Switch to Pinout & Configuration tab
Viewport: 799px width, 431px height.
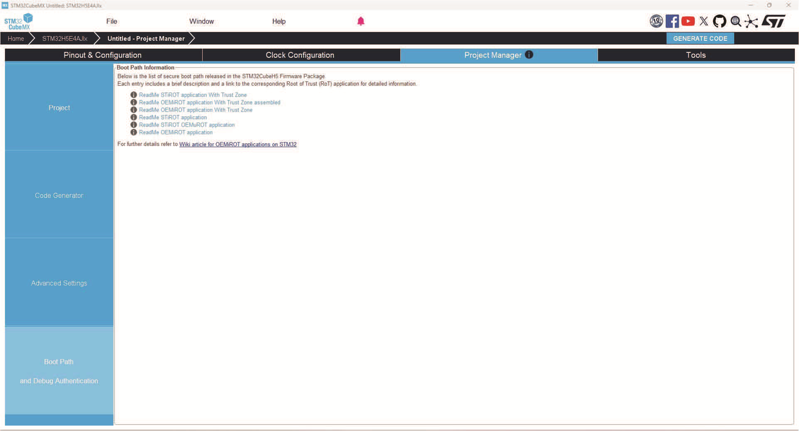coord(103,55)
